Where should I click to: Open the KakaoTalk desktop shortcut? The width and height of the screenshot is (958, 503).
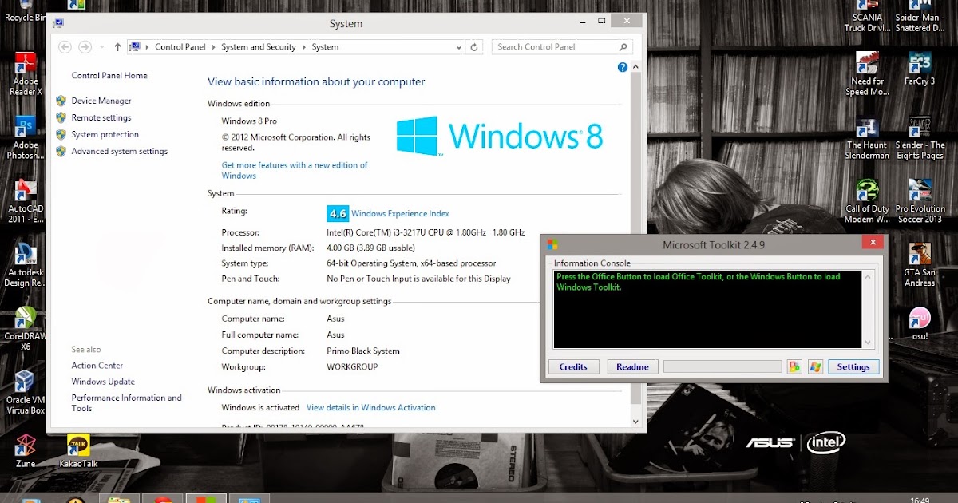click(x=78, y=450)
